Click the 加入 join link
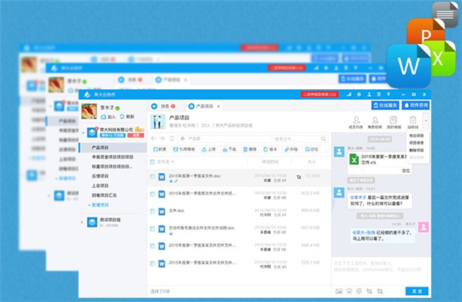 point(109,117)
